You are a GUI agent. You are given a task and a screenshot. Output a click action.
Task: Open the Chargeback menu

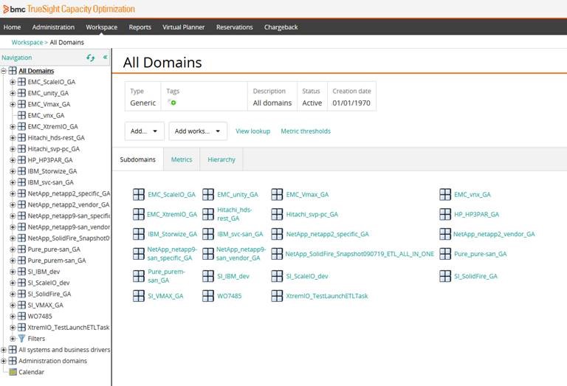281,27
